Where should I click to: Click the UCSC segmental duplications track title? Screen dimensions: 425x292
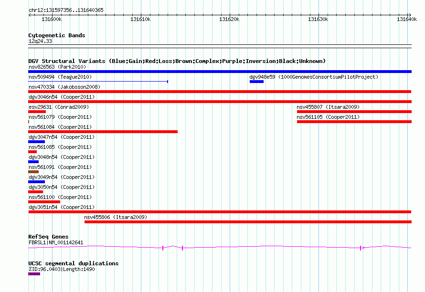[74, 263]
